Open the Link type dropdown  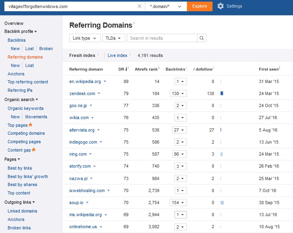coord(84,38)
